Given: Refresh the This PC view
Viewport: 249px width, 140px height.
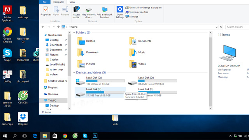Looking at the screenshot, I should [x=221, y=27].
